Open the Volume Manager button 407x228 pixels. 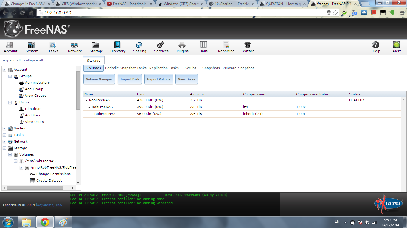pos(99,79)
